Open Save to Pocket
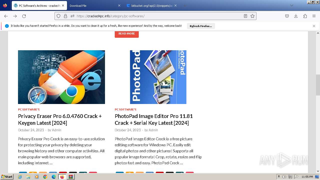Image resolution: width=320 pixels, height=180 pixels. 287,16
